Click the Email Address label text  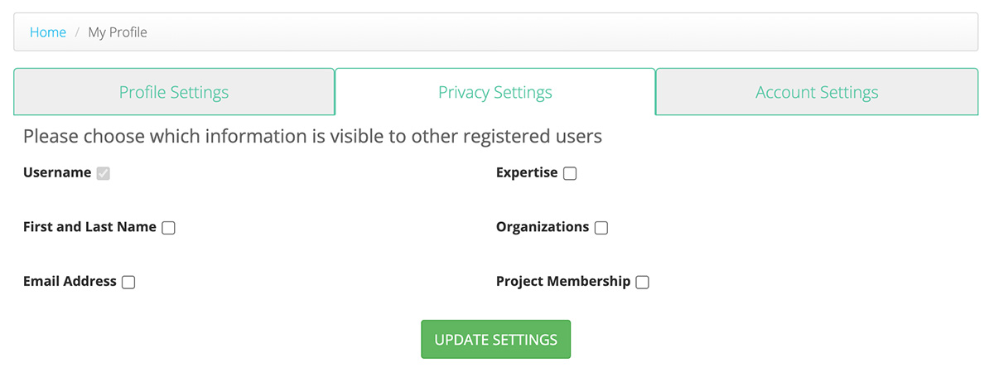pos(70,281)
